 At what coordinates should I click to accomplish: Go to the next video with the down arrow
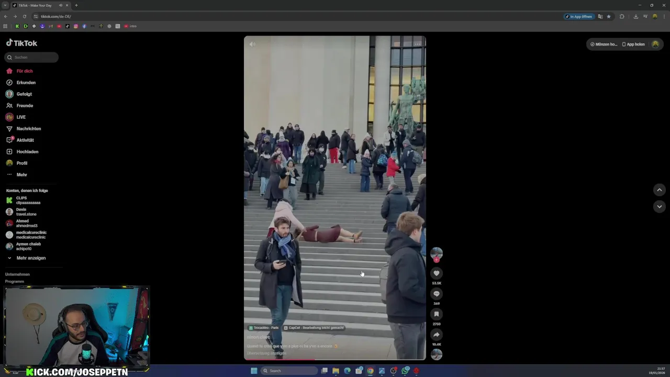[x=660, y=206]
